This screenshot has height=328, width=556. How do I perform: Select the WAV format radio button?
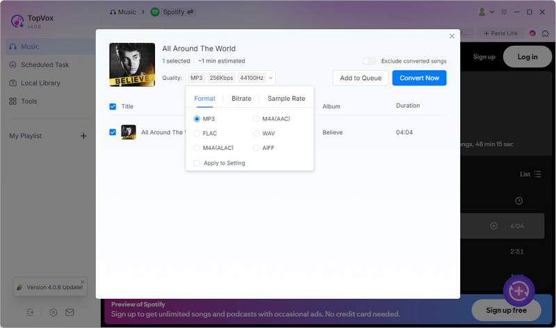[x=256, y=133]
